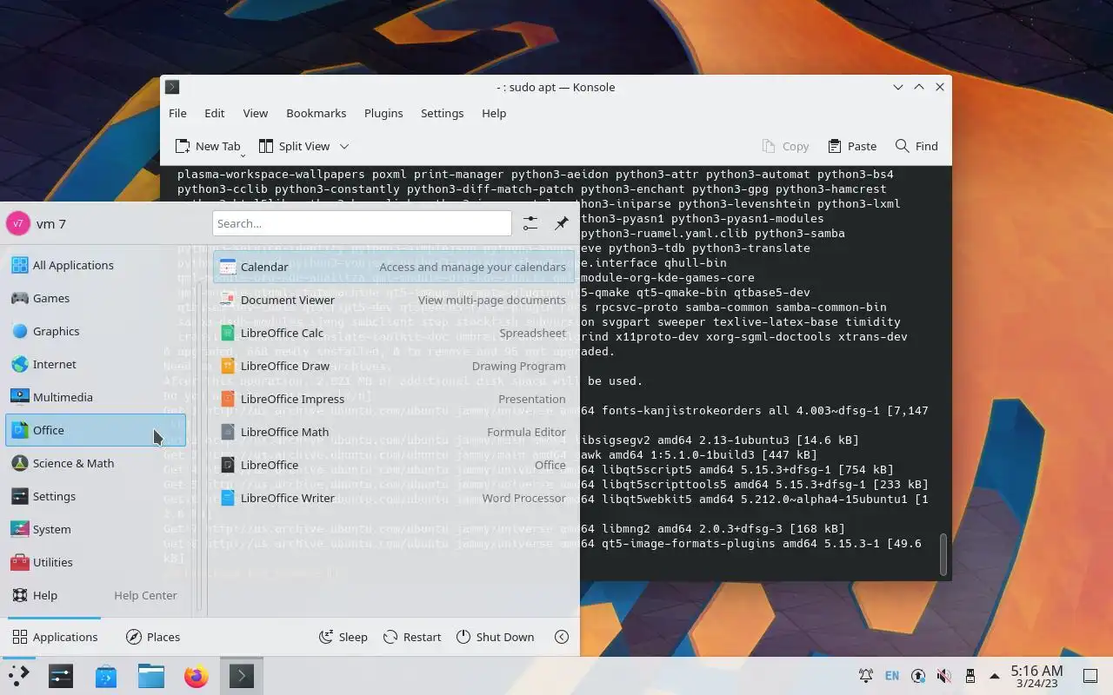Click the Restart button

(x=413, y=637)
